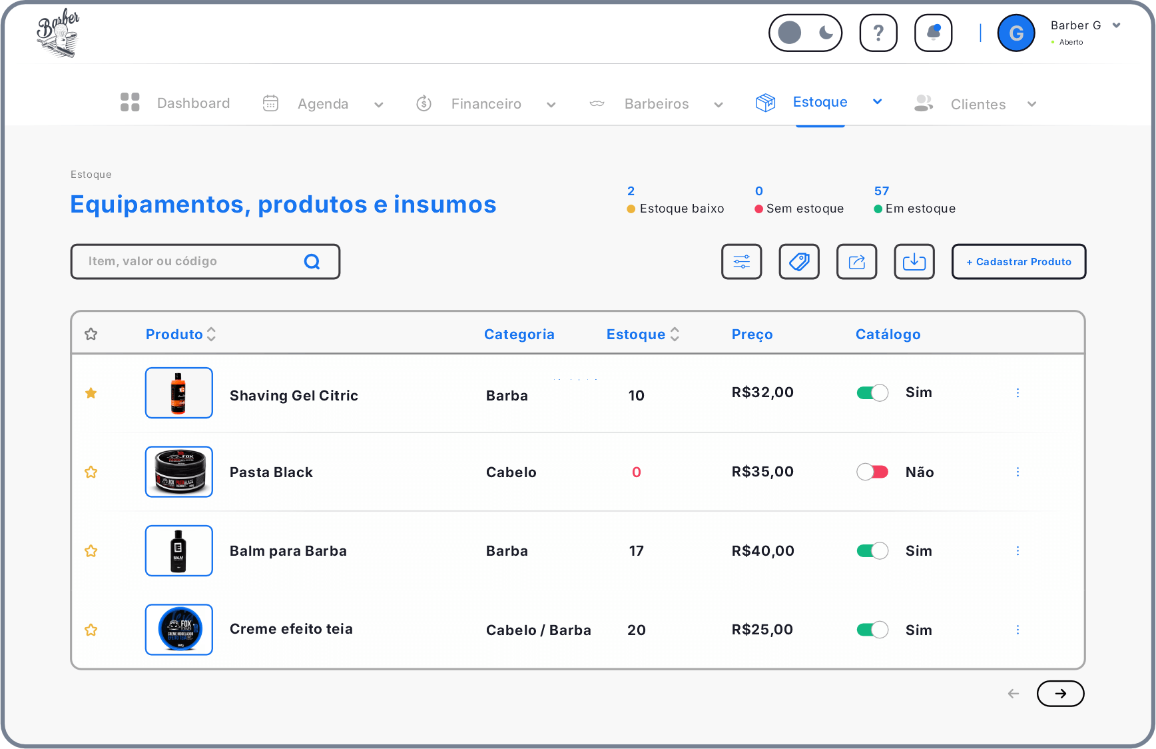The width and height of the screenshot is (1156, 749).
Task: Open Pasta Black three-dot options menu
Action: coord(1017,472)
